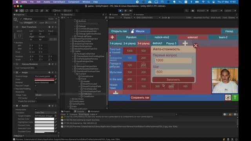Open the Static dropdown arrow
The height and width of the screenshot is (141, 251).
pos(56,19)
